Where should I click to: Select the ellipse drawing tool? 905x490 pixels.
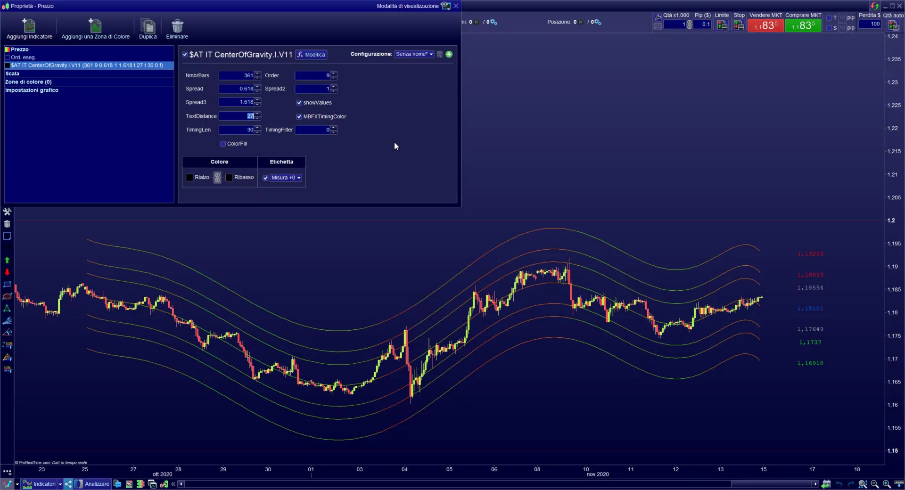7,296
